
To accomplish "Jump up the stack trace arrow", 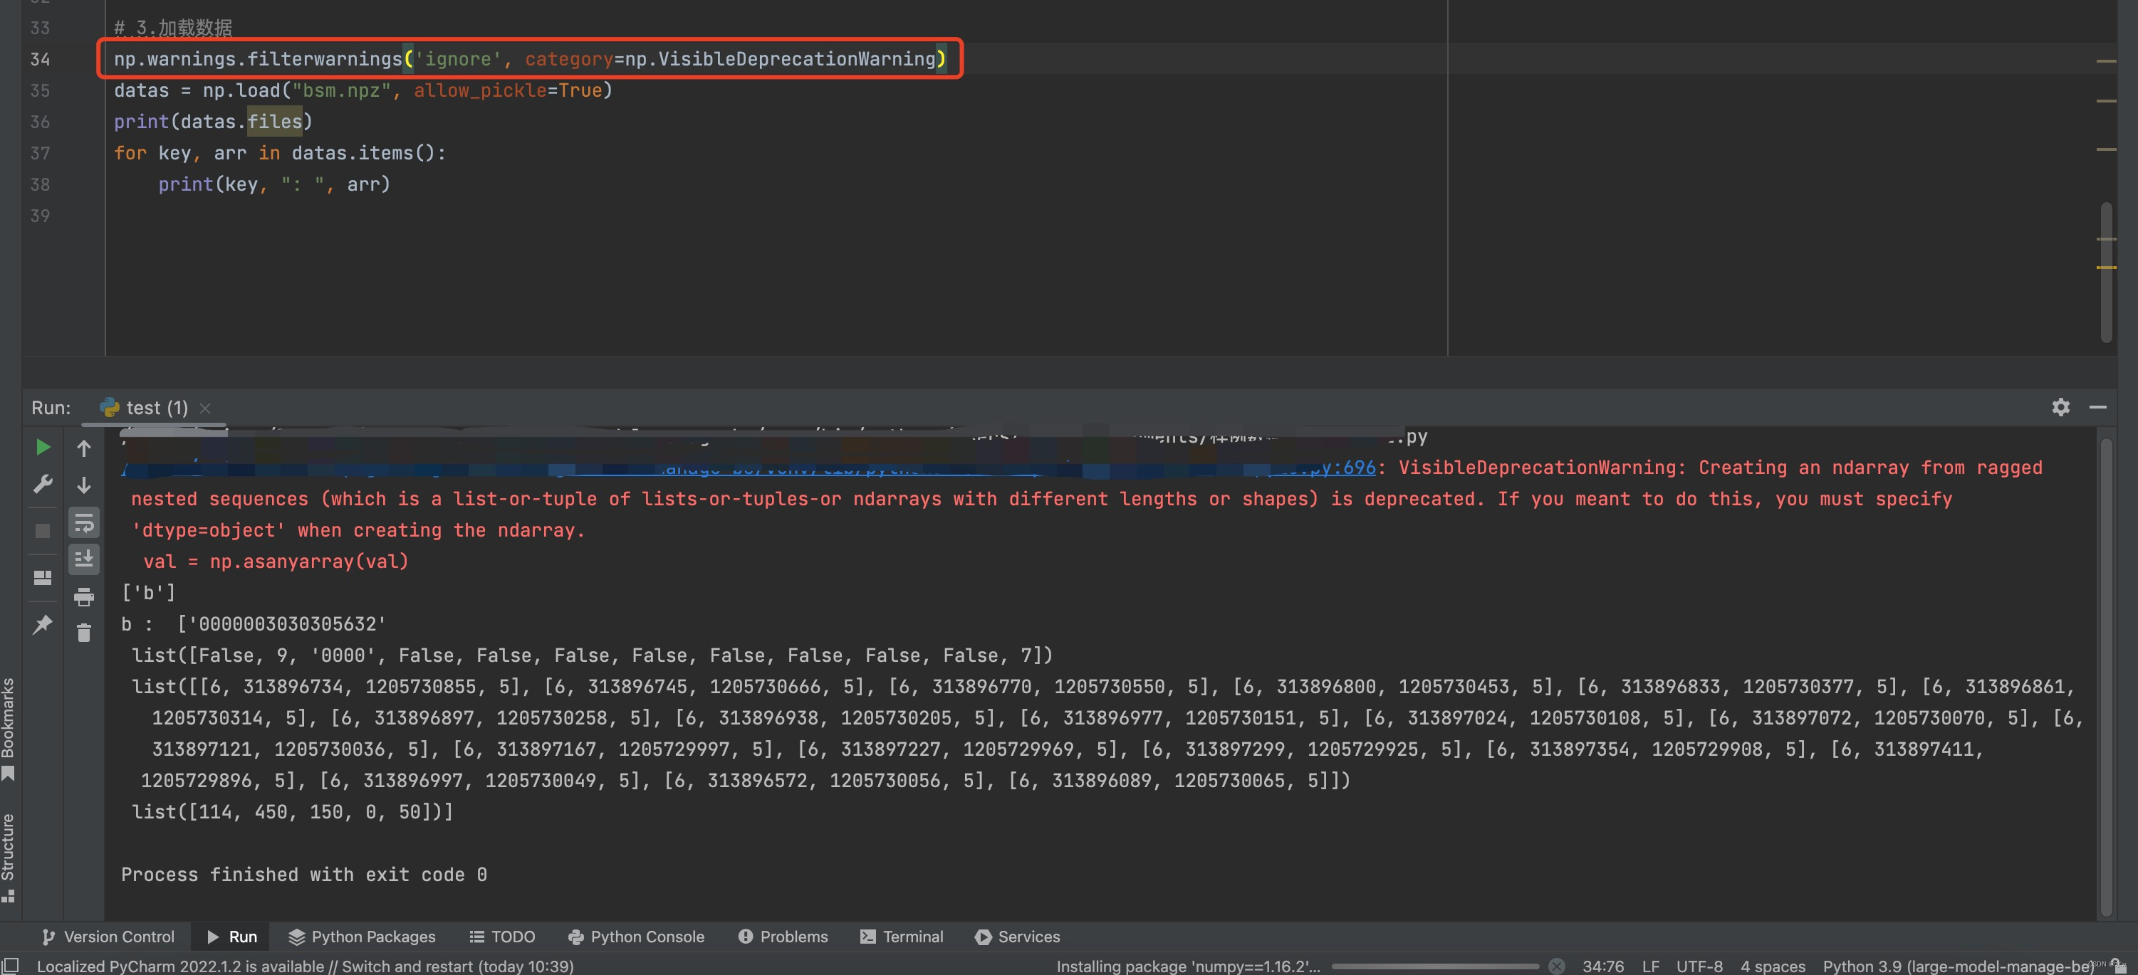I will click(84, 448).
